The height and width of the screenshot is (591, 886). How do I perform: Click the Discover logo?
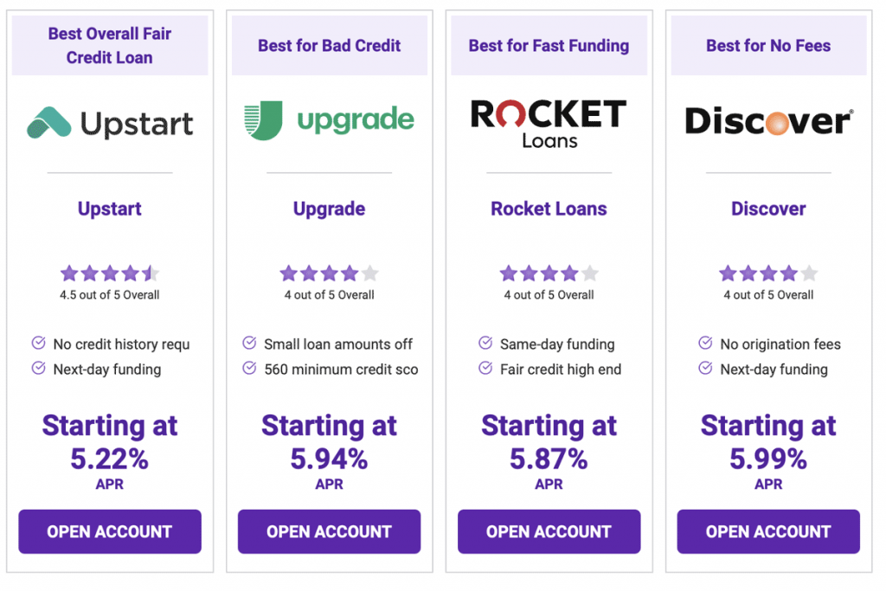pos(768,121)
